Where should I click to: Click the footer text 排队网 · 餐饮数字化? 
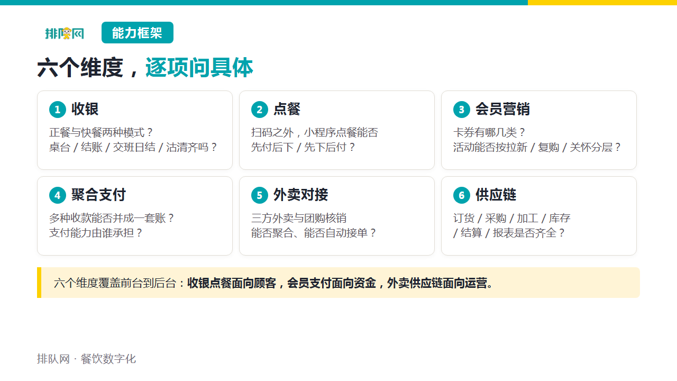pyautogui.click(x=87, y=359)
